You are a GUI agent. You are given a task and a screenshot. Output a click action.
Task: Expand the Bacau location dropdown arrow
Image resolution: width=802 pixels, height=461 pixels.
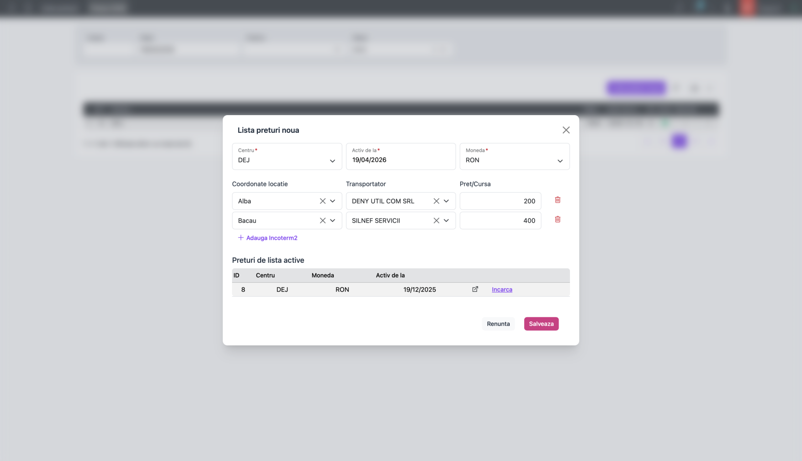click(x=333, y=221)
